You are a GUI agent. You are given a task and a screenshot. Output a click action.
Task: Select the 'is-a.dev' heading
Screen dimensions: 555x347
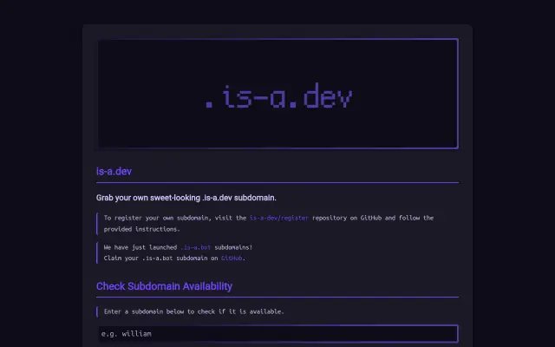[114, 172]
